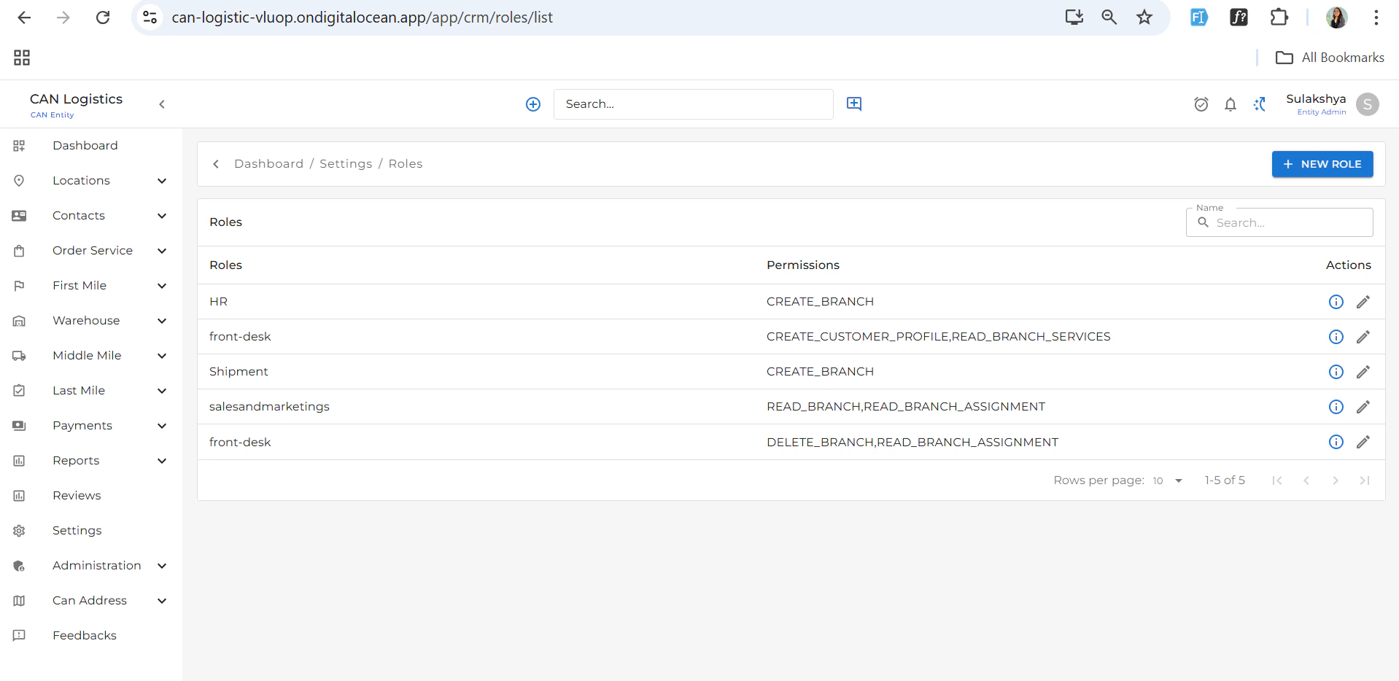Screen dimensions: 1399x681
Task: Collapse the CAN Logistics sidebar
Action: (162, 104)
